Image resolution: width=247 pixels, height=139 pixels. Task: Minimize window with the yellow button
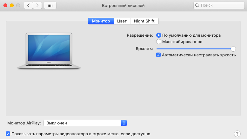click(x=12, y=5)
